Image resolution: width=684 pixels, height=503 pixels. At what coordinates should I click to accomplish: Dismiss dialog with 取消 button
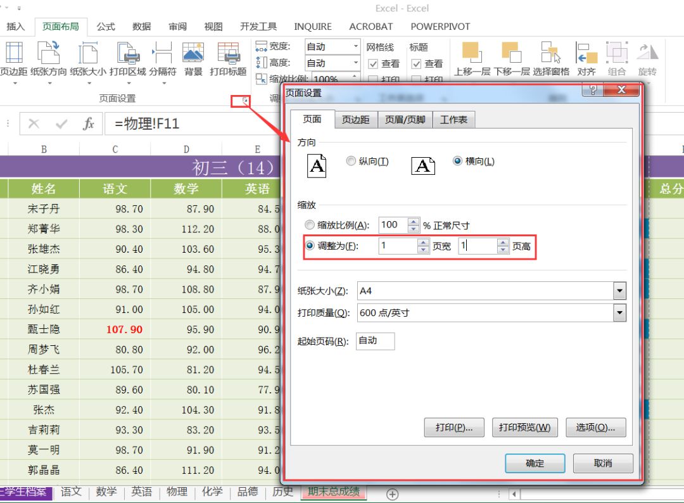[603, 463]
